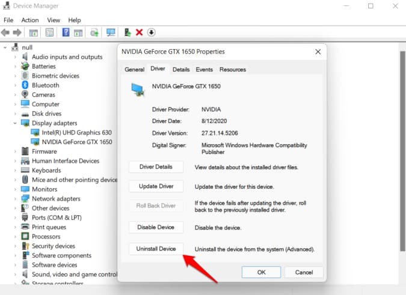This screenshot has width=406, height=295.
Task: Select the Driver tab
Action: pyautogui.click(x=158, y=68)
